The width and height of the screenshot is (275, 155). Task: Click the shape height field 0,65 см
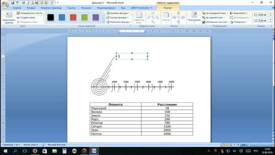pos(263,15)
